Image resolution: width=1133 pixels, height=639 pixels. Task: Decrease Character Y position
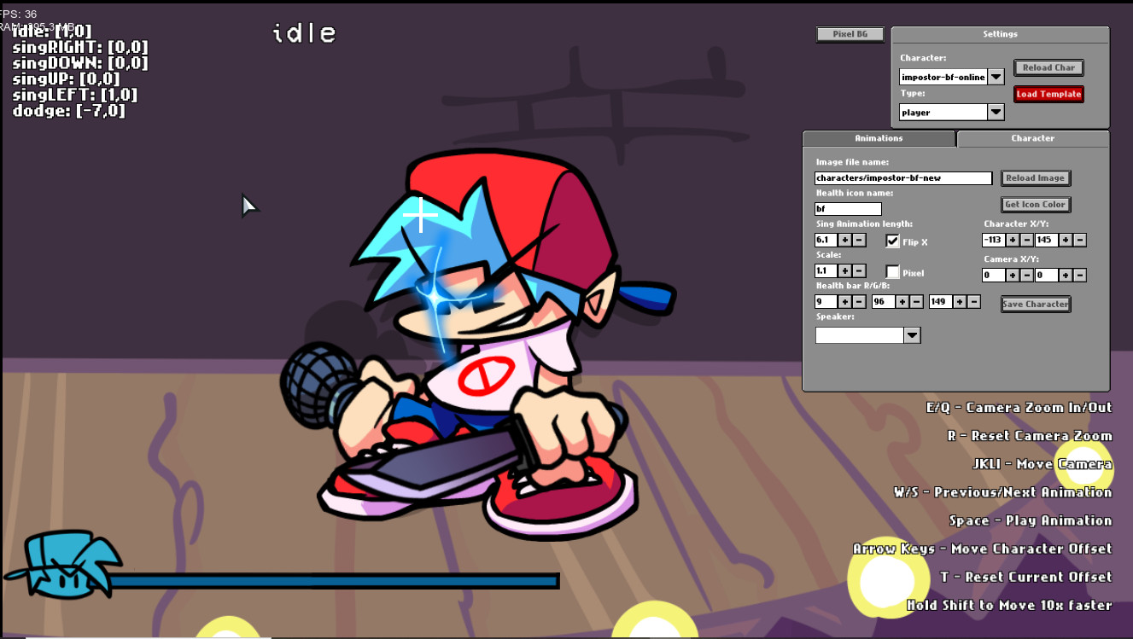(1080, 241)
